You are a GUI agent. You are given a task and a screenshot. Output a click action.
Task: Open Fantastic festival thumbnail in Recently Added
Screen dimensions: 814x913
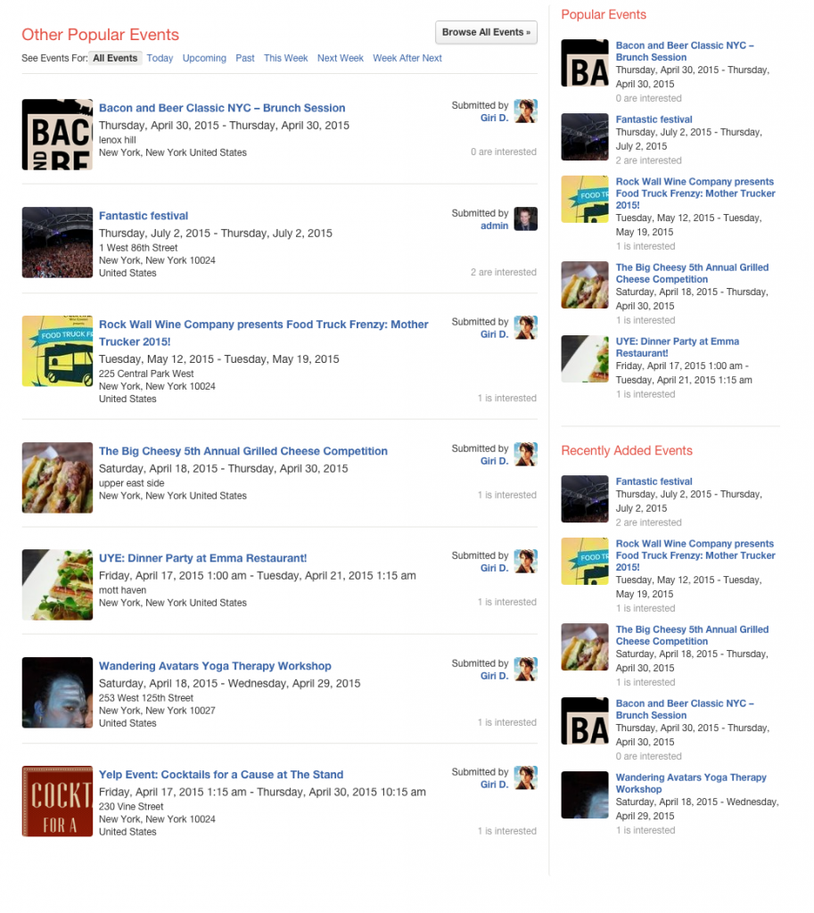(x=585, y=499)
